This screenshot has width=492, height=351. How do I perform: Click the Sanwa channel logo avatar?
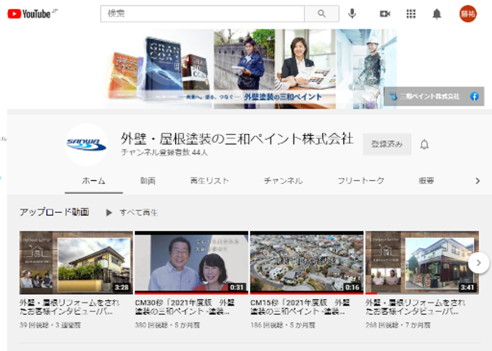pyautogui.click(x=86, y=144)
